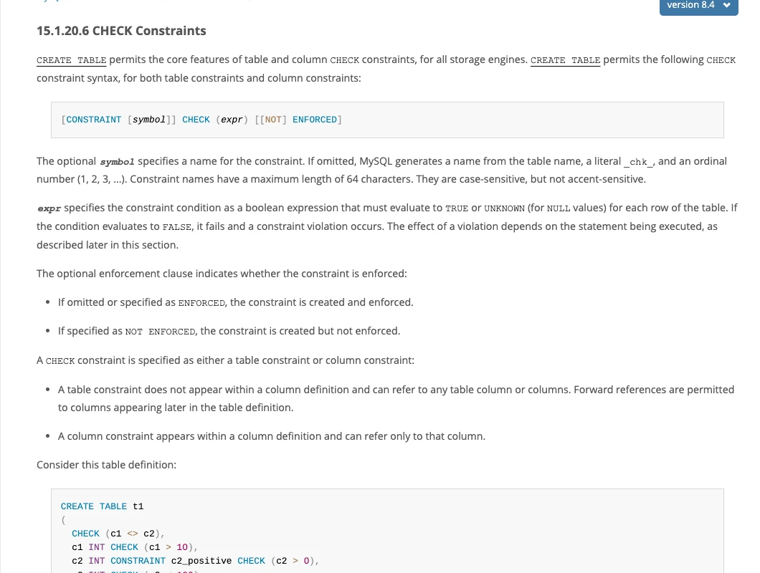Viewport: 760px width, 573px height.
Task: Click the "CHECK (c1 <> c2)," code line
Action: point(118,534)
